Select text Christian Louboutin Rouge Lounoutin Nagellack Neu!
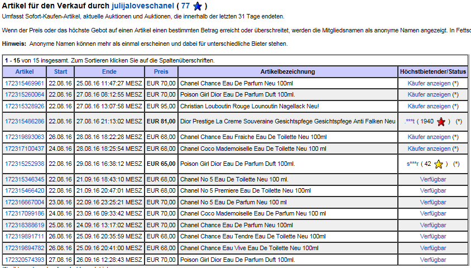The height and width of the screenshot is (268, 471). tap(249, 106)
